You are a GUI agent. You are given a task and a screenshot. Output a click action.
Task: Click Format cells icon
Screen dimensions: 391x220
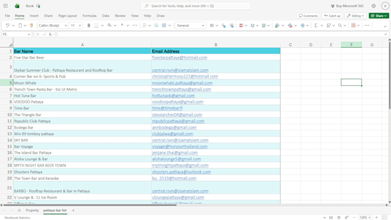click(x=302, y=25)
